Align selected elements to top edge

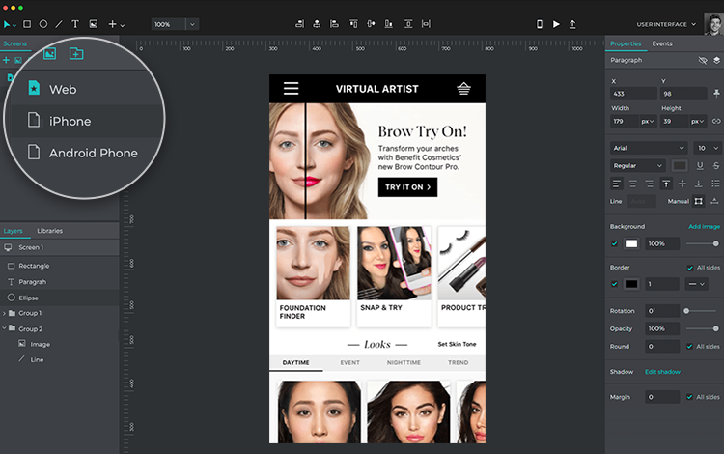click(353, 24)
